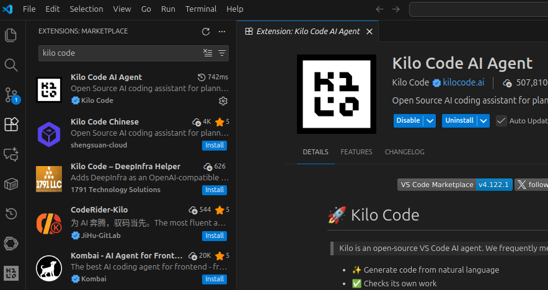Click the 1791 LLC extension icon
This screenshot has width=548, height=290.
49,179
